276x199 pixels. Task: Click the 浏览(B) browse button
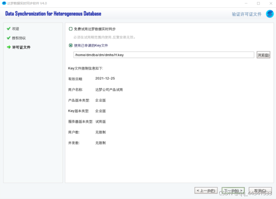coord(263,55)
